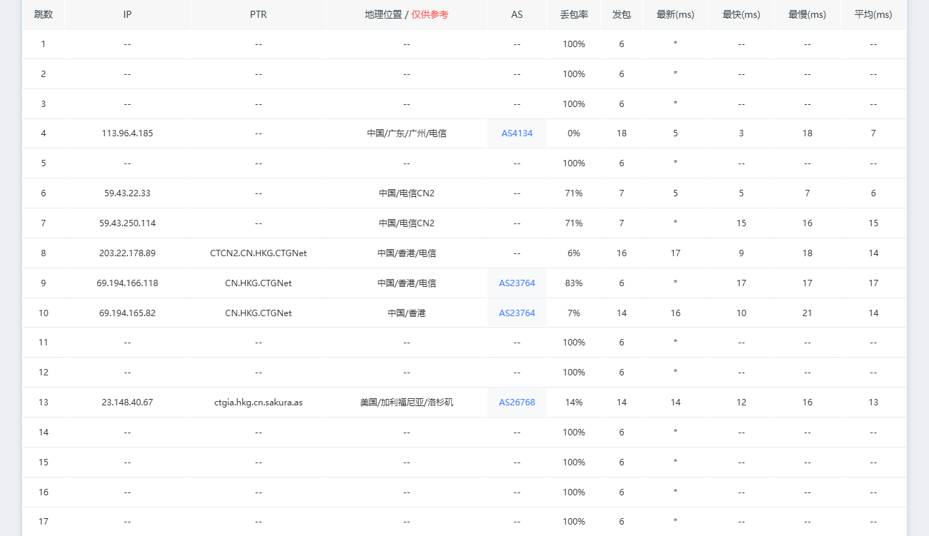Click the IP column header

click(x=127, y=14)
